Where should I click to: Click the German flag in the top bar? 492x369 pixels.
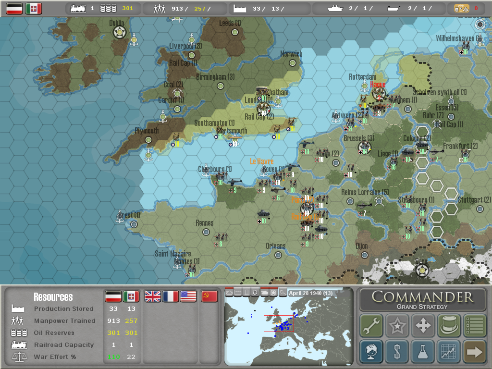point(14,9)
